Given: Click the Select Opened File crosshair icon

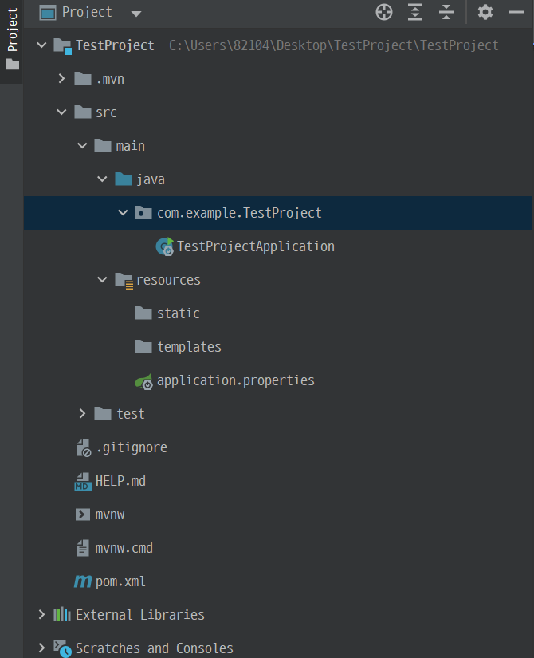Looking at the screenshot, I should tap(384, 12).
